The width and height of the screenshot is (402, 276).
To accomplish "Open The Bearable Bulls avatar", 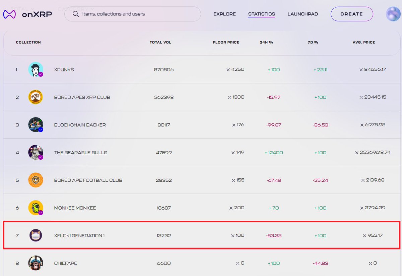I will pyautogui.click(x=36, y=153).
